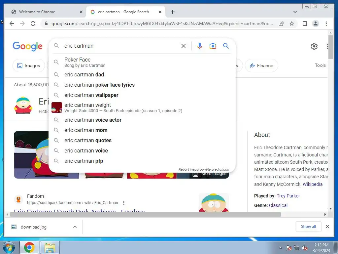View site security lock icon

pyautogui.click(x=46, y=23)
